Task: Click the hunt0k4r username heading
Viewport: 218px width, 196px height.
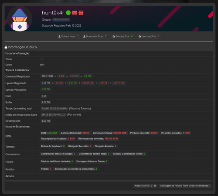Action: pyautogui.click(x=53, y=13)
